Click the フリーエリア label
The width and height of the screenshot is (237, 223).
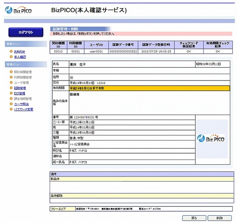point(58,209)
